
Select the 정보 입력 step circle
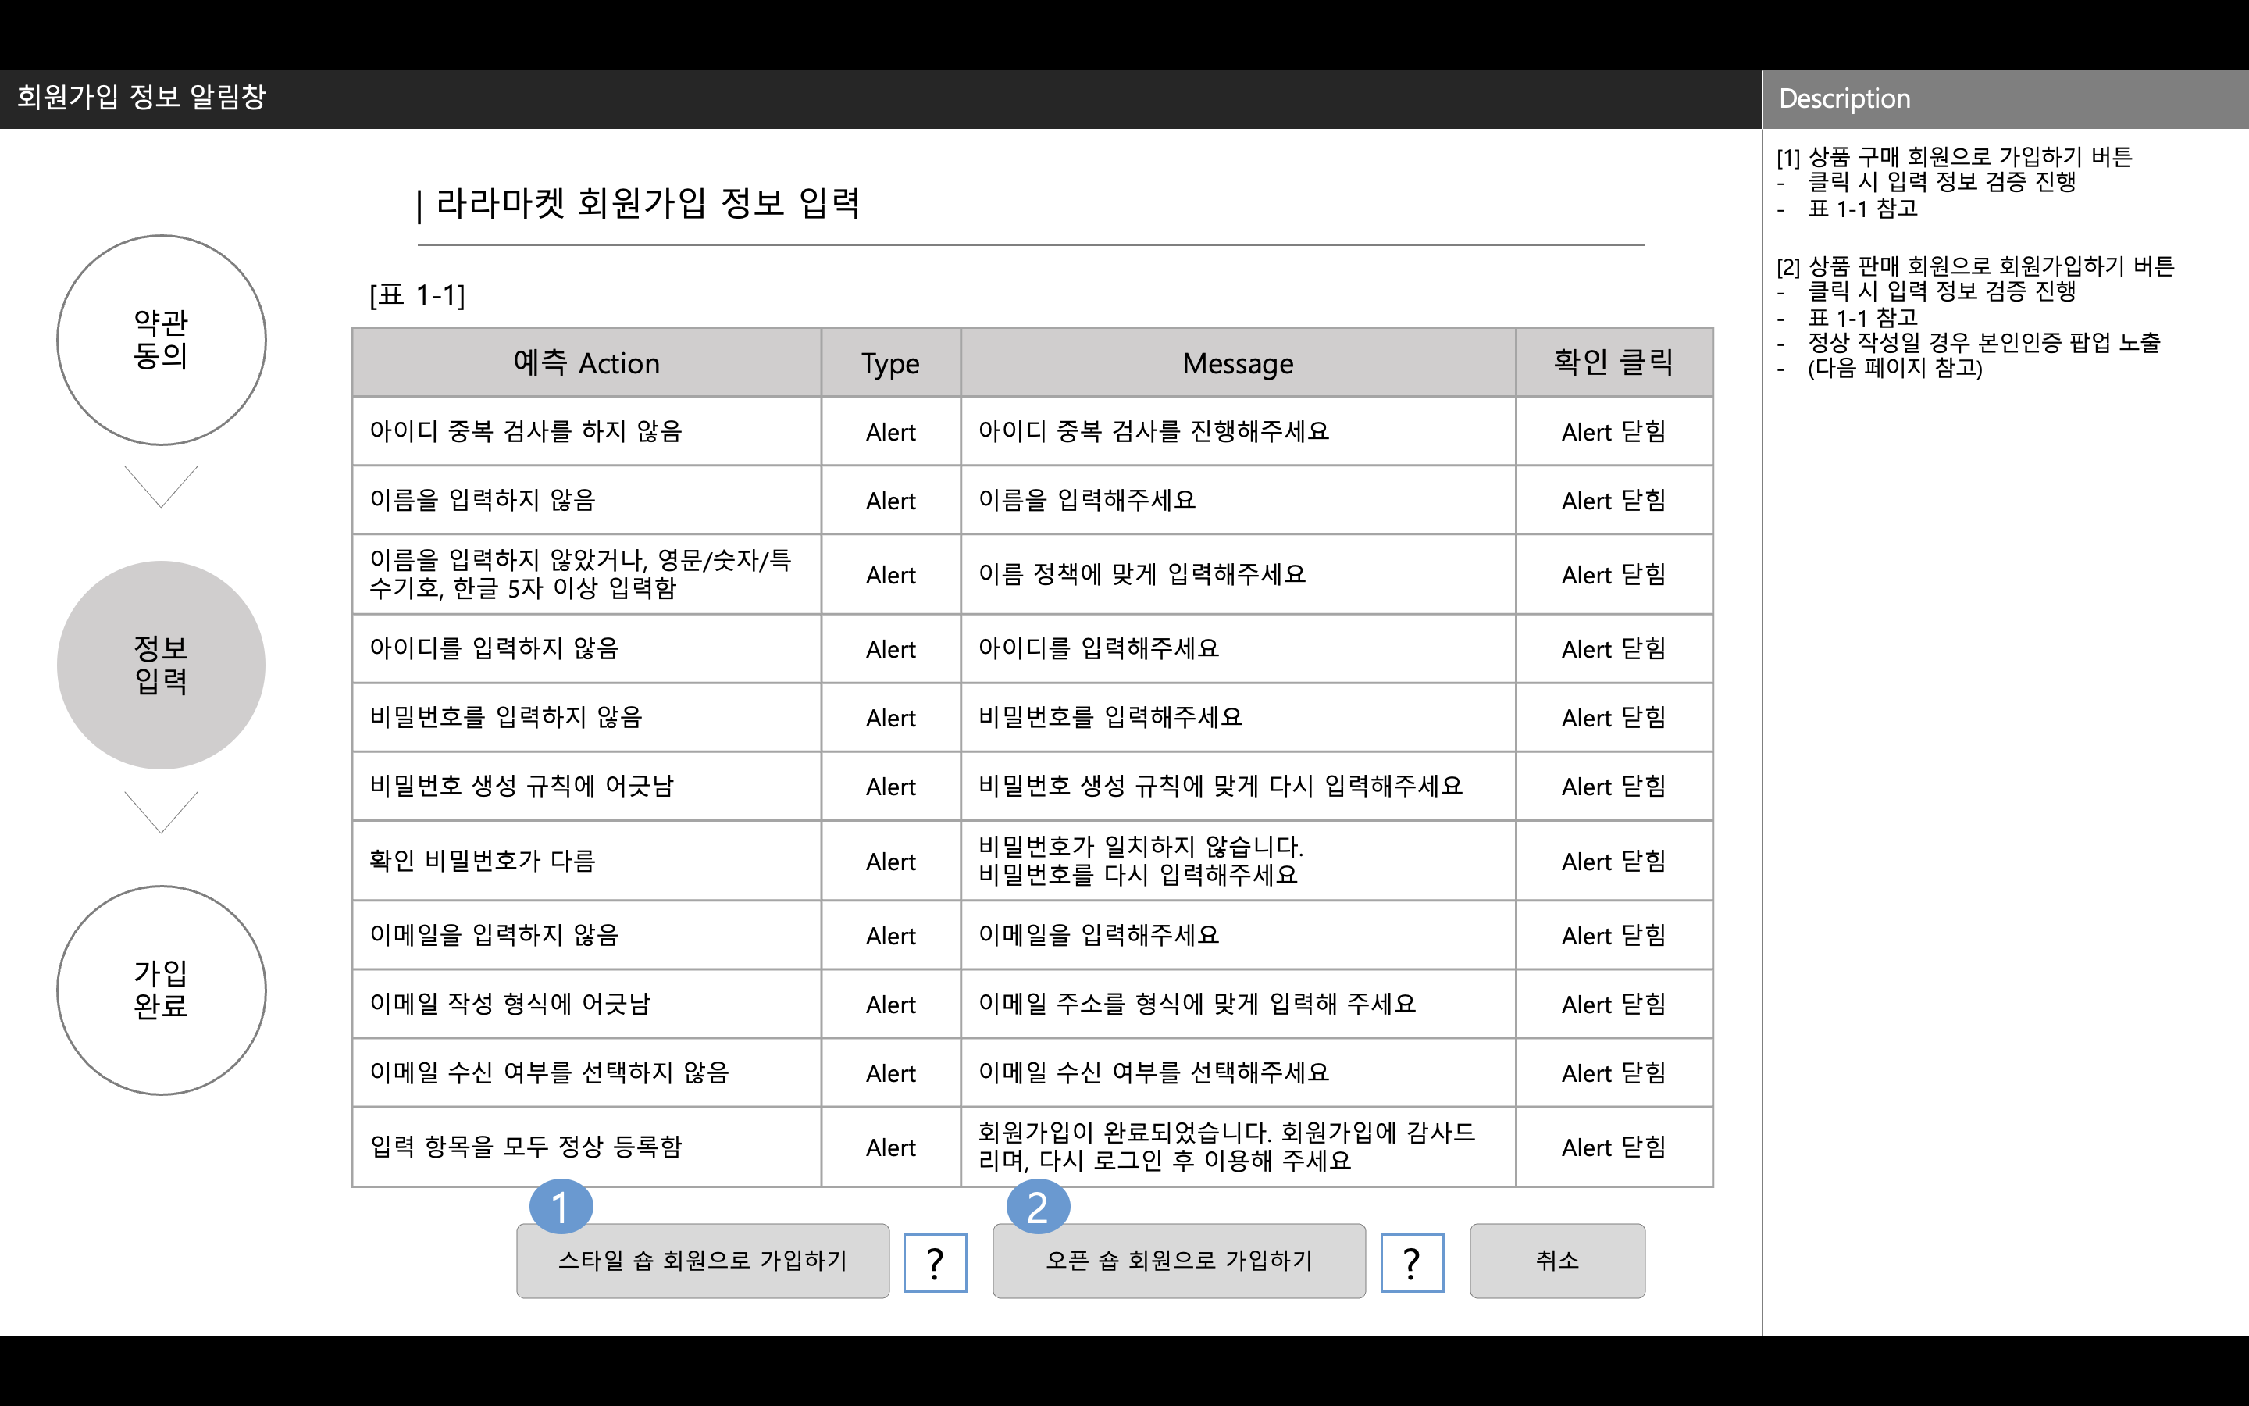point(161,665)
